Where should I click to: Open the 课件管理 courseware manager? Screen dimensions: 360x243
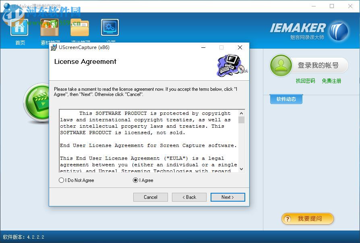(80, 28)
